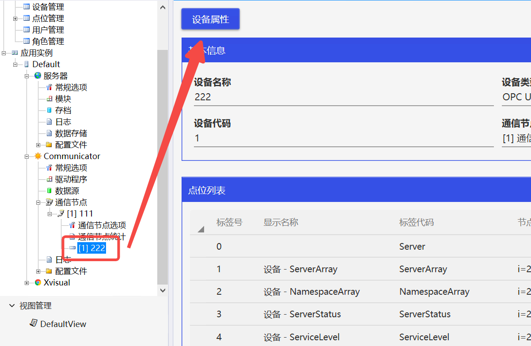The height and width of the screenshot is (346, 531).
Task: Click the Server tag code cell
Action: tap(412, 247)
